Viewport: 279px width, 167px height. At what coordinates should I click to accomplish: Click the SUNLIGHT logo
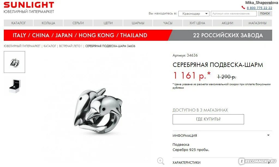(x=29, y=7)
